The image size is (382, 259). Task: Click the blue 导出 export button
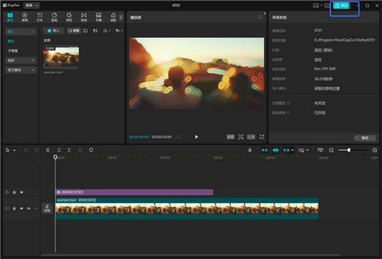click(342, 5)
